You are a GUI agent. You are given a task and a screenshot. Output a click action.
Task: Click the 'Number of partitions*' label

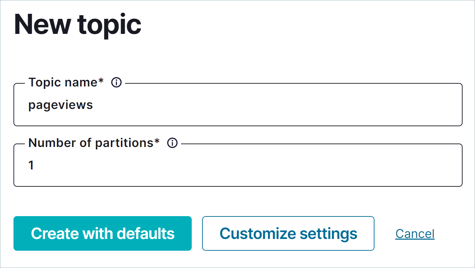pyautogui.click(x=94, y=143)
